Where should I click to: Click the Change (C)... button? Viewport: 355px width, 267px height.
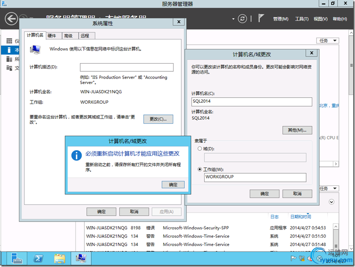(x=158, y=119)
